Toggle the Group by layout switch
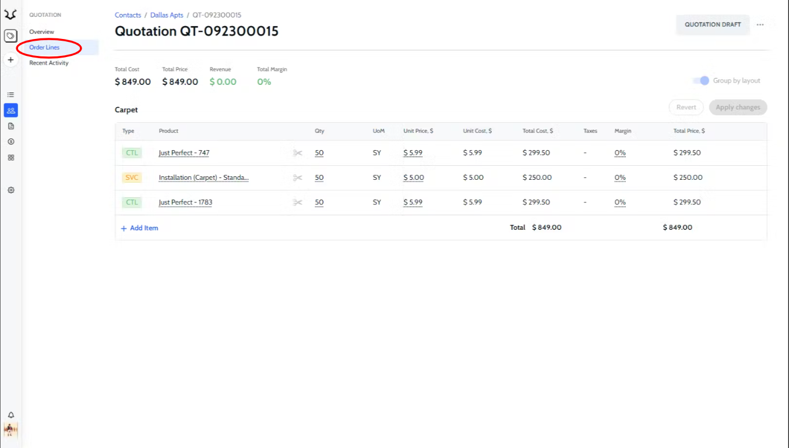789x448 pixels. [701, 81]
